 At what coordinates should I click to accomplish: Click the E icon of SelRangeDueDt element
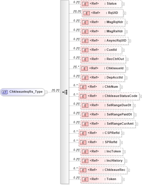(85, 106)
